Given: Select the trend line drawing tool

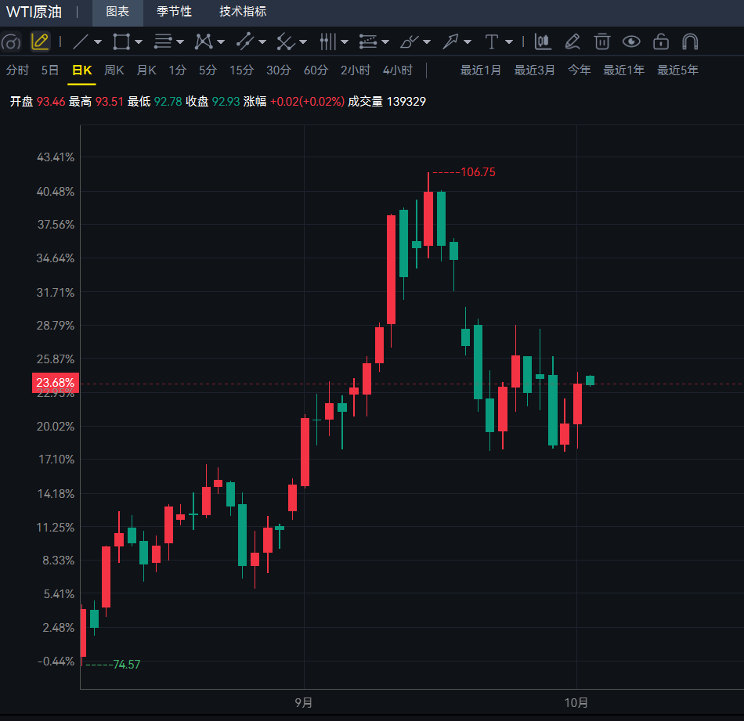Looking at the screenshot, I should (81, 41).
